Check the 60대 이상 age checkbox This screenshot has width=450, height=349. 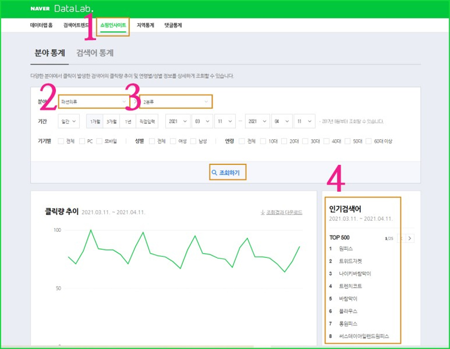click(x=369, y=141)
